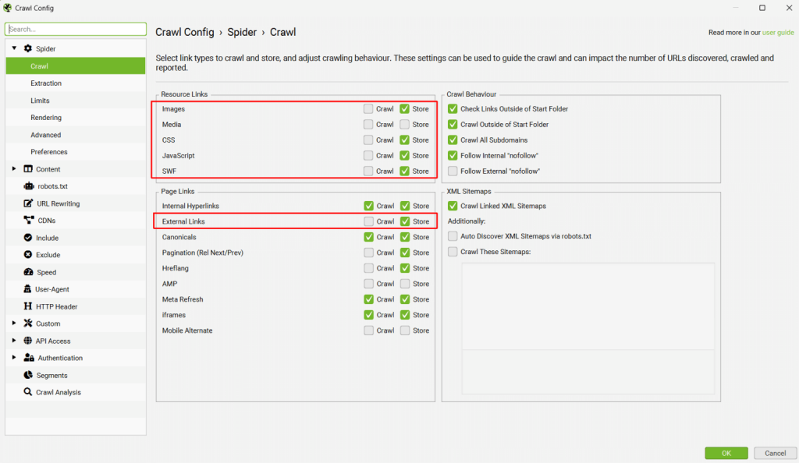
Task: Uncheck Store for Hreflang
Action: point(405,268)
